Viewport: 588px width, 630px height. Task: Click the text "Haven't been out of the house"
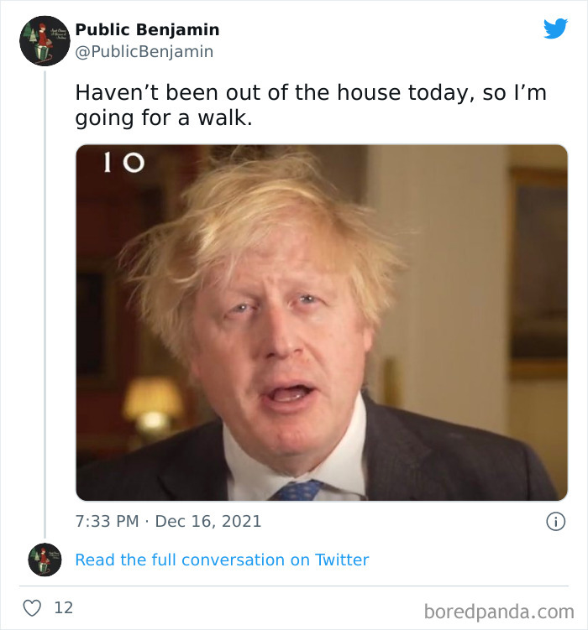pos(227,93)
